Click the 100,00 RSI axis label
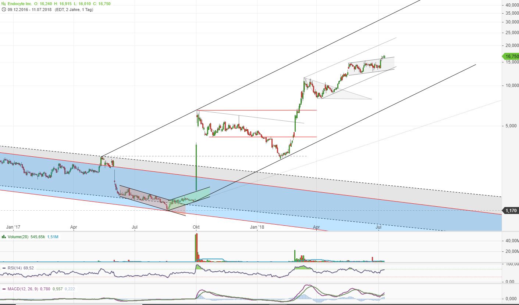Image resolution: width=519 pixels, height=305 pixels. [512, 264]
